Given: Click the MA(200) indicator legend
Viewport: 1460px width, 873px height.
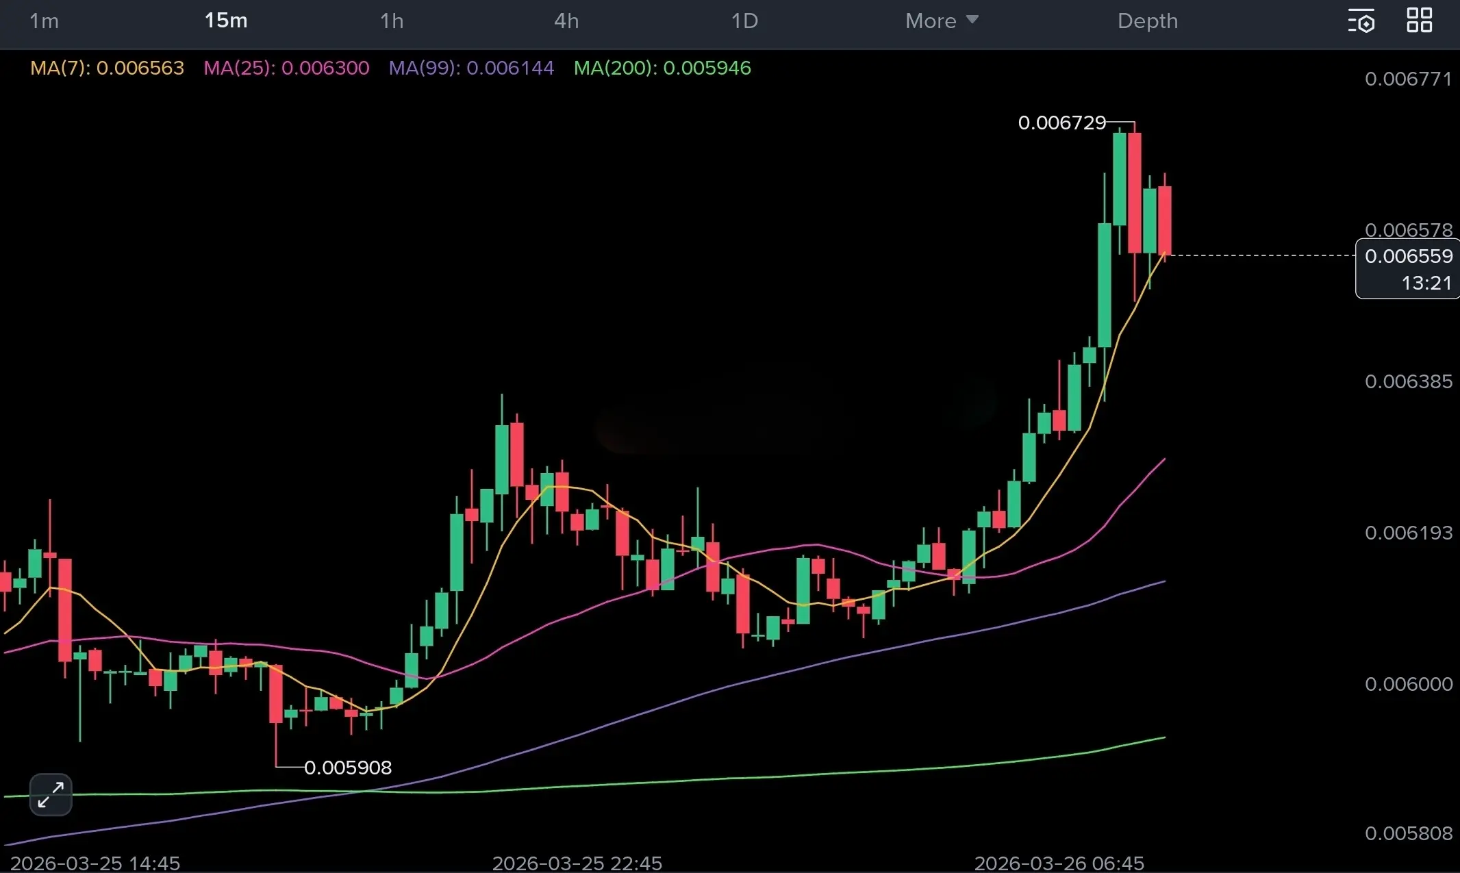Looking at the screenshot, I should click(662, 68).
